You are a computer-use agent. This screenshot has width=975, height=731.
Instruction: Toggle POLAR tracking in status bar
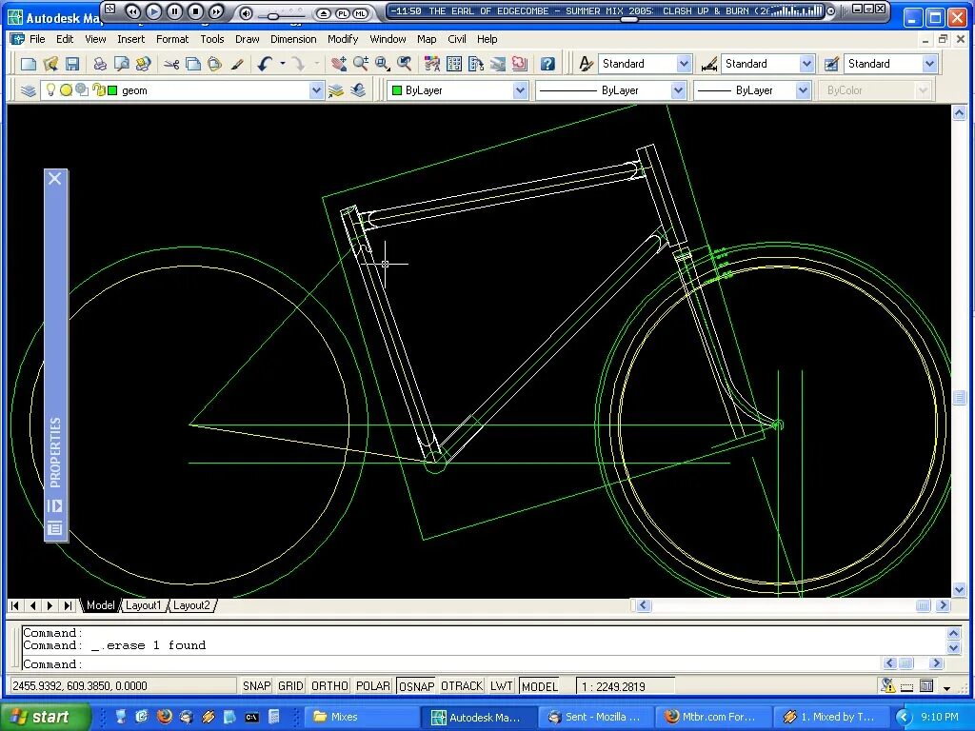373,685
